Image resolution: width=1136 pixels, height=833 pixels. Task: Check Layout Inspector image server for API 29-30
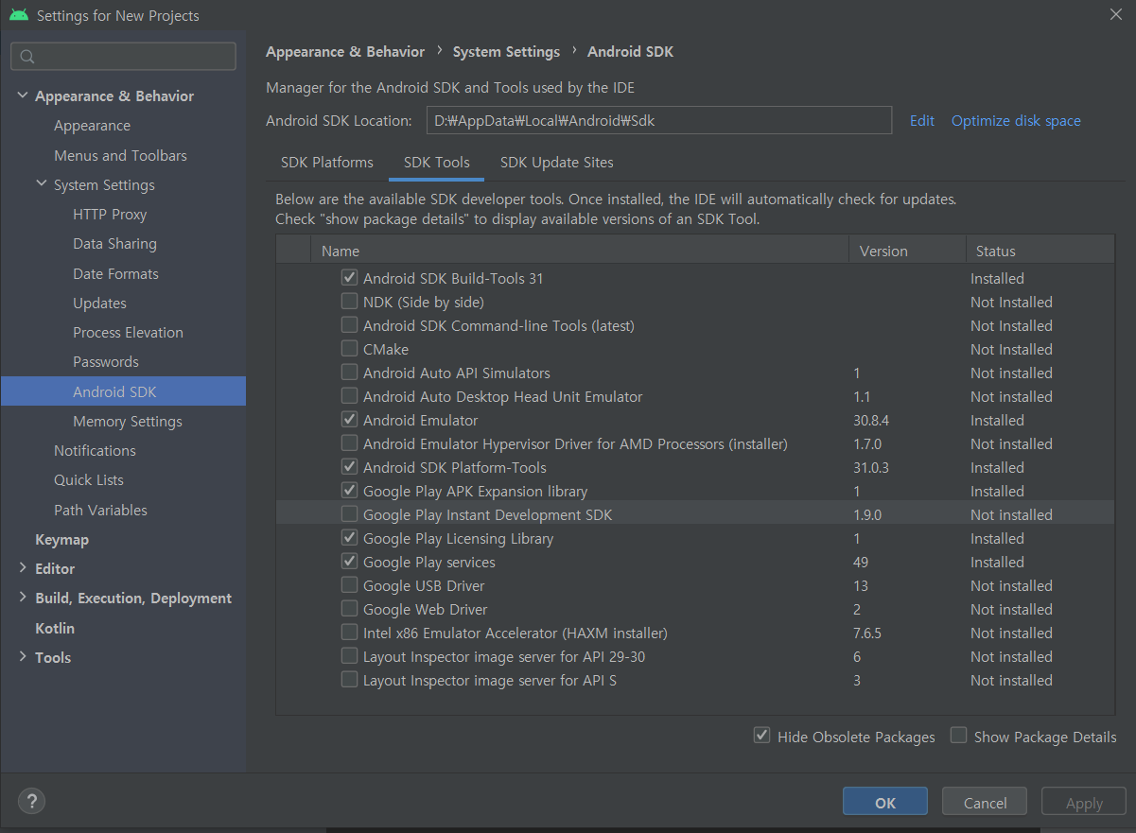[349, 656]
